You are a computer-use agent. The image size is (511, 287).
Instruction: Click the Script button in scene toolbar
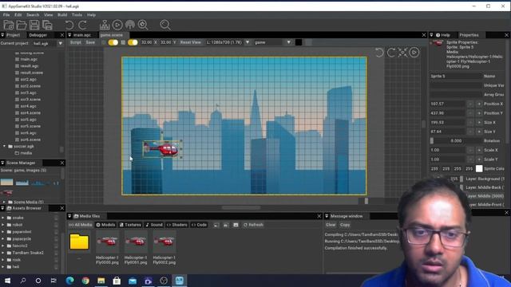76,42
